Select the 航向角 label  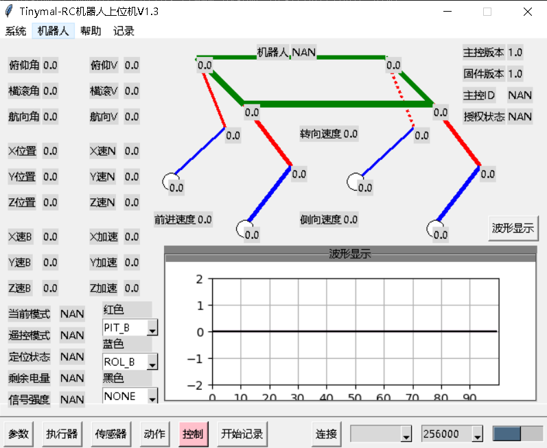[x=24, y=117]
